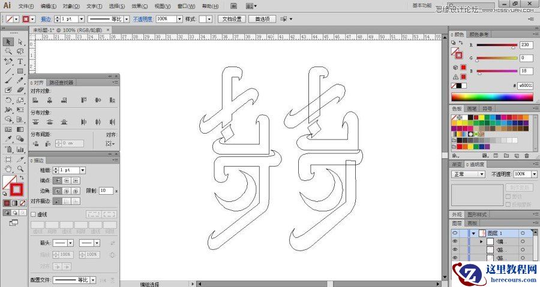Click the B blue slider track
The width and height of the screenshot is (540, 287).
tap(497, 71)
